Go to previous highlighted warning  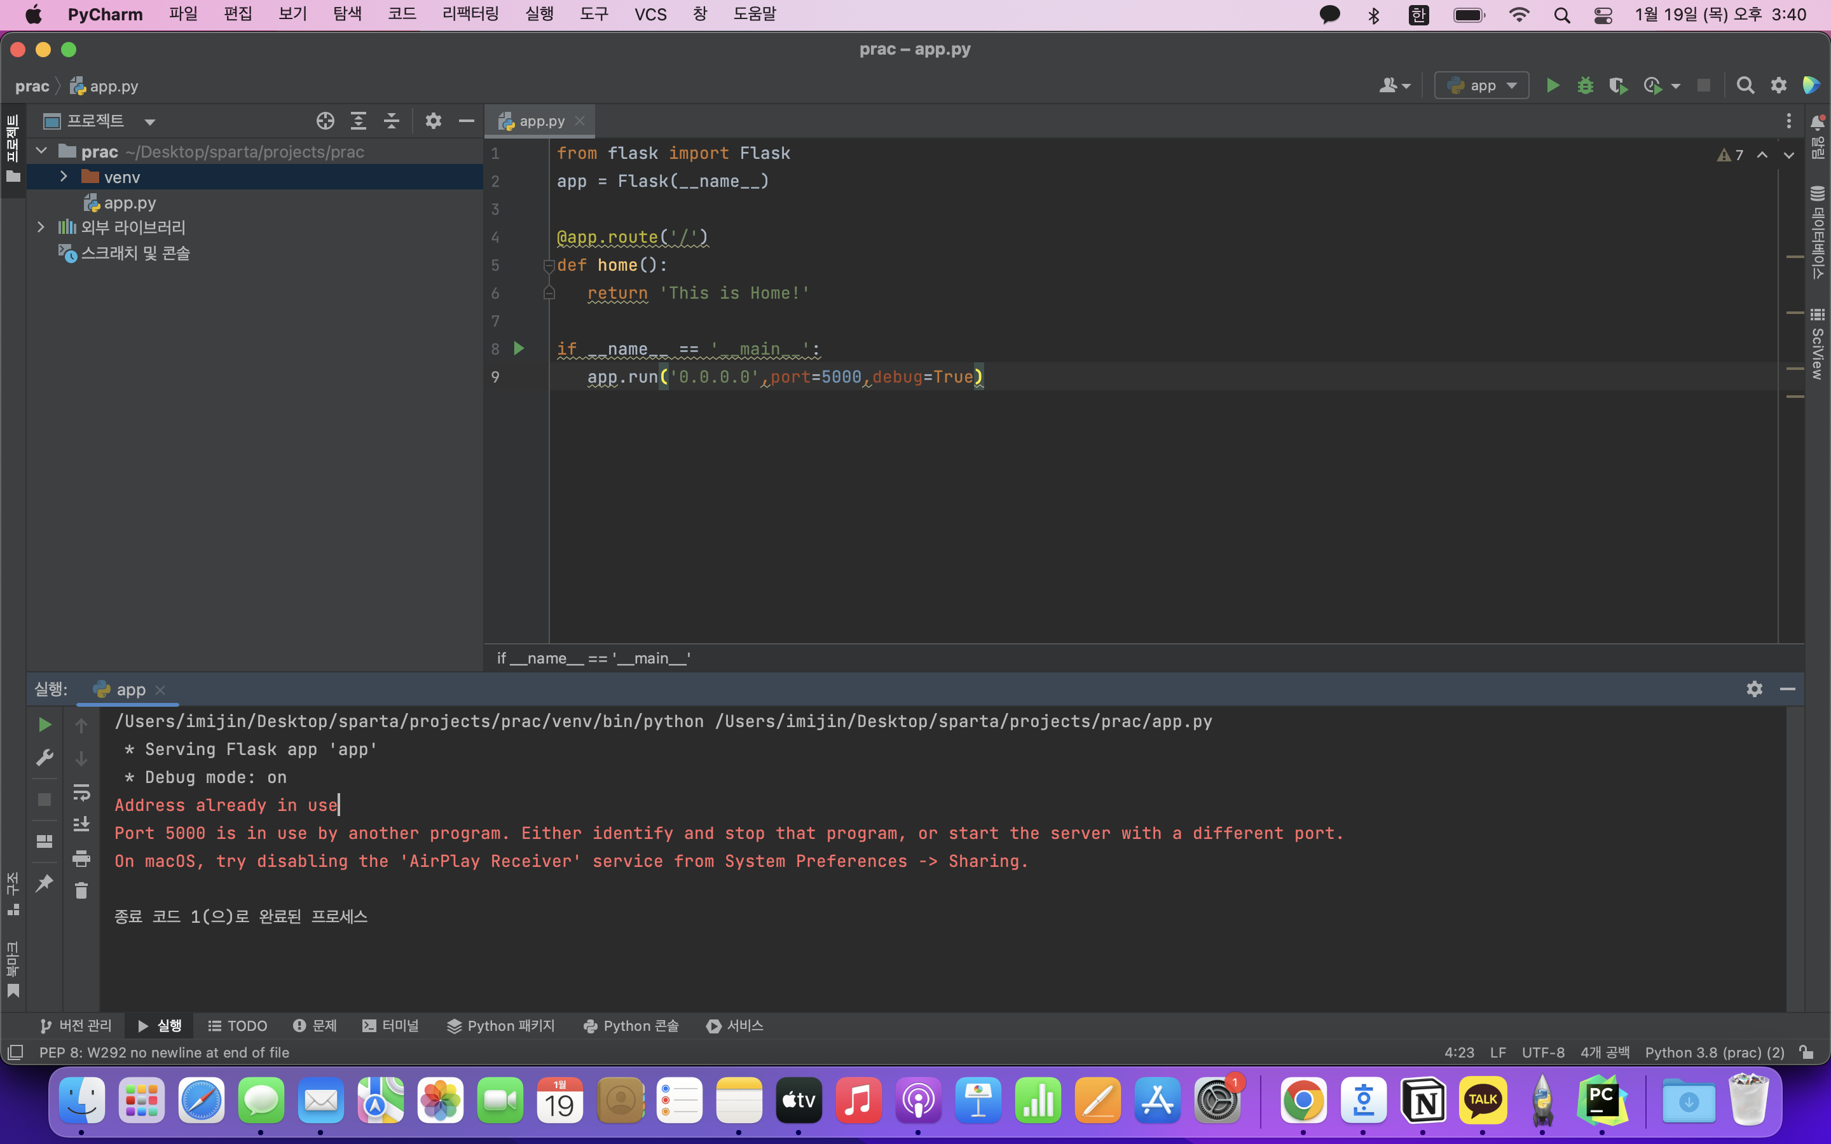click(x=1762, y=155)
